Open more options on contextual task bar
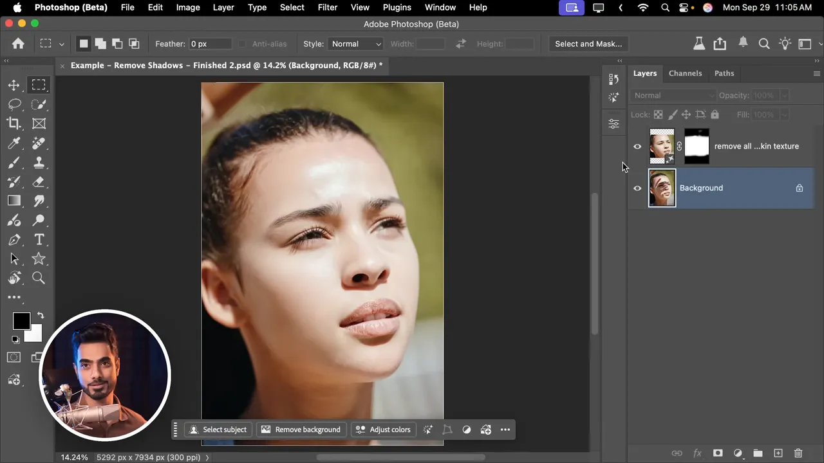This screenshot has height=463, width=824. pos(505,430)
